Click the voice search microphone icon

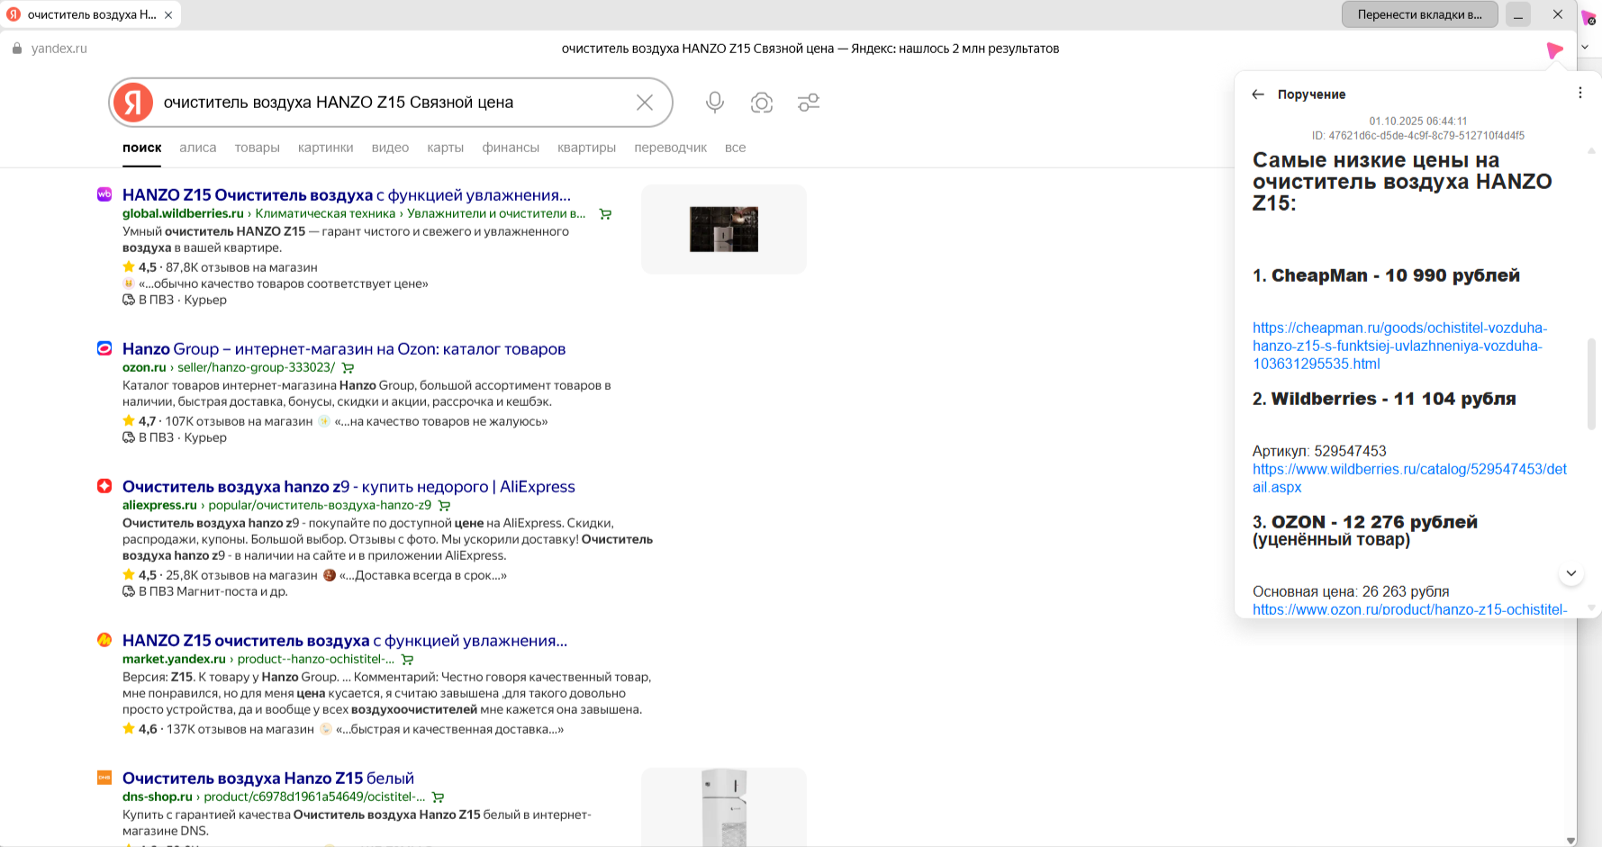[x=714, y=103]
